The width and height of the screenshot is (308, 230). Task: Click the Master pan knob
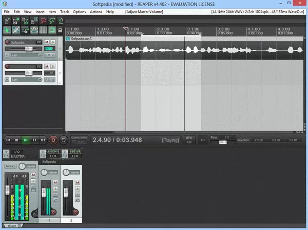pyautogui.click(x=22, y=166)
